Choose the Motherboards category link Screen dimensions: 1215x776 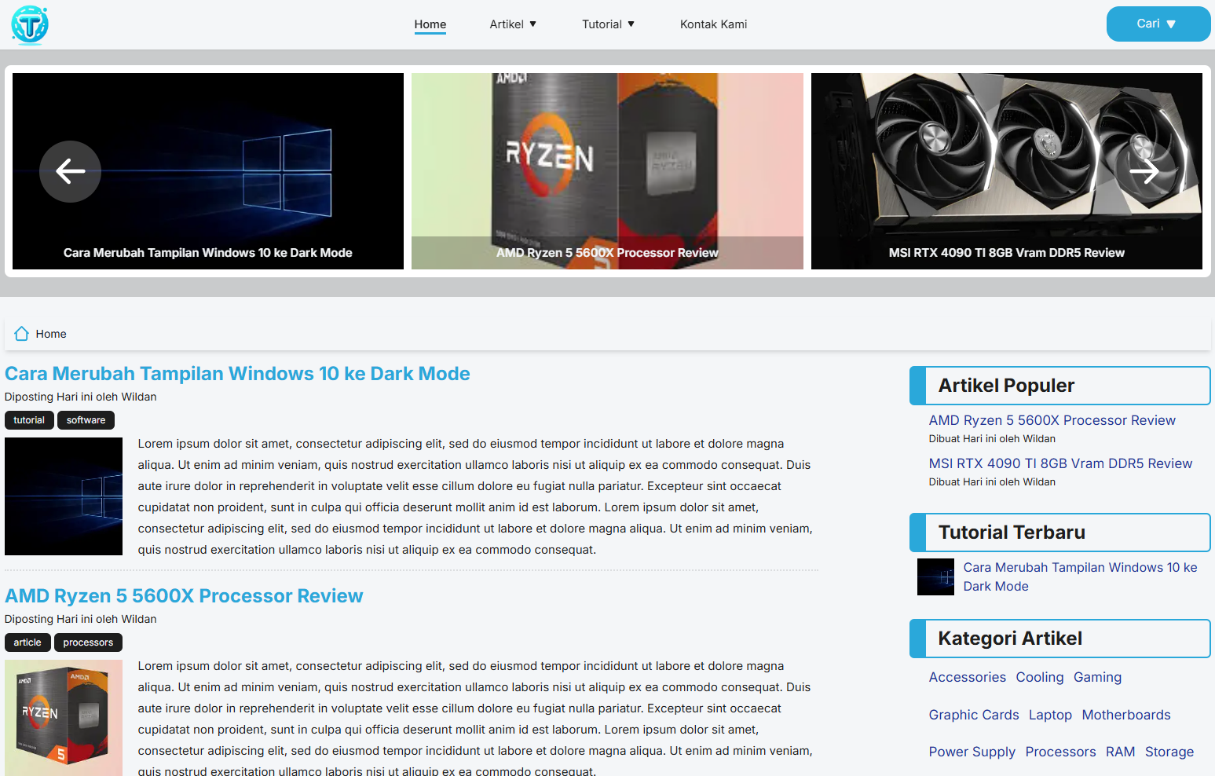(x=1125, y=715)
